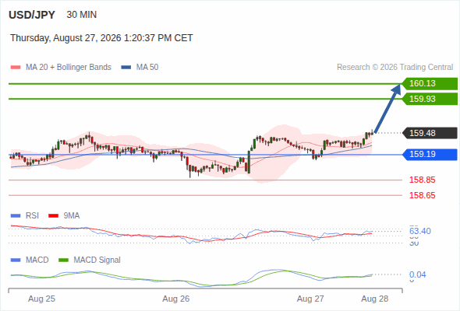Image resolution: width=460 pixels, height=311 pixels.
Task: Click the red 9MA legend swatch
Action: pyautogui.click(x=53, y=216)
